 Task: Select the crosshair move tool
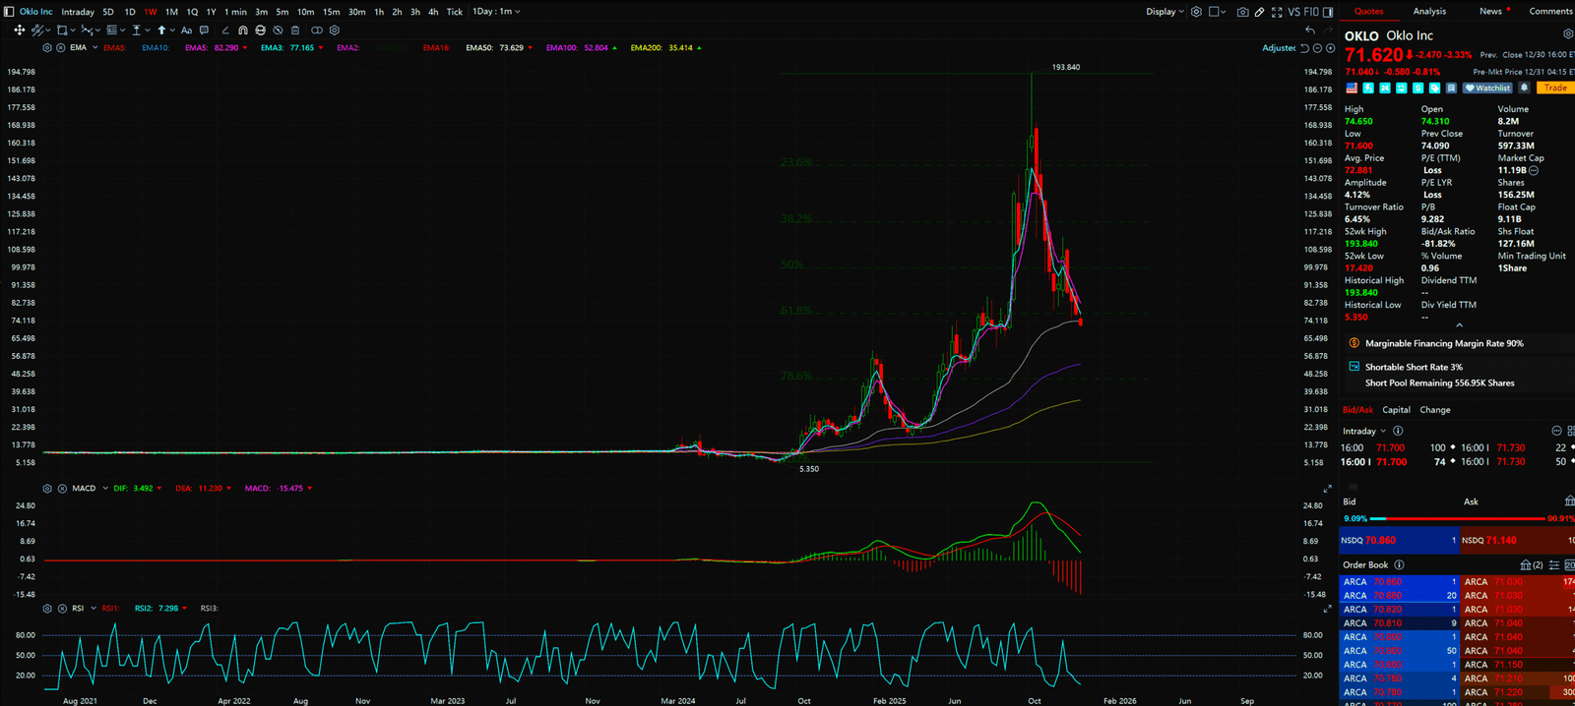[x=19, y=30]
